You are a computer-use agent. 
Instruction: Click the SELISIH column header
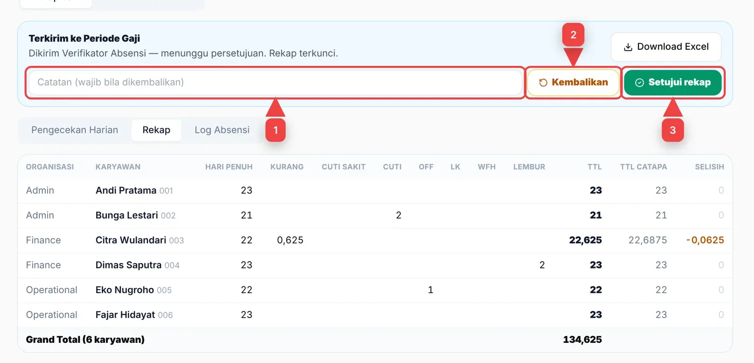click(x=709, y=167)
